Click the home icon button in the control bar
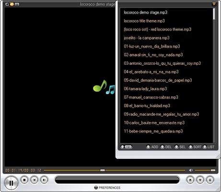Screen dimensions: 221x192 click(190, 180)
